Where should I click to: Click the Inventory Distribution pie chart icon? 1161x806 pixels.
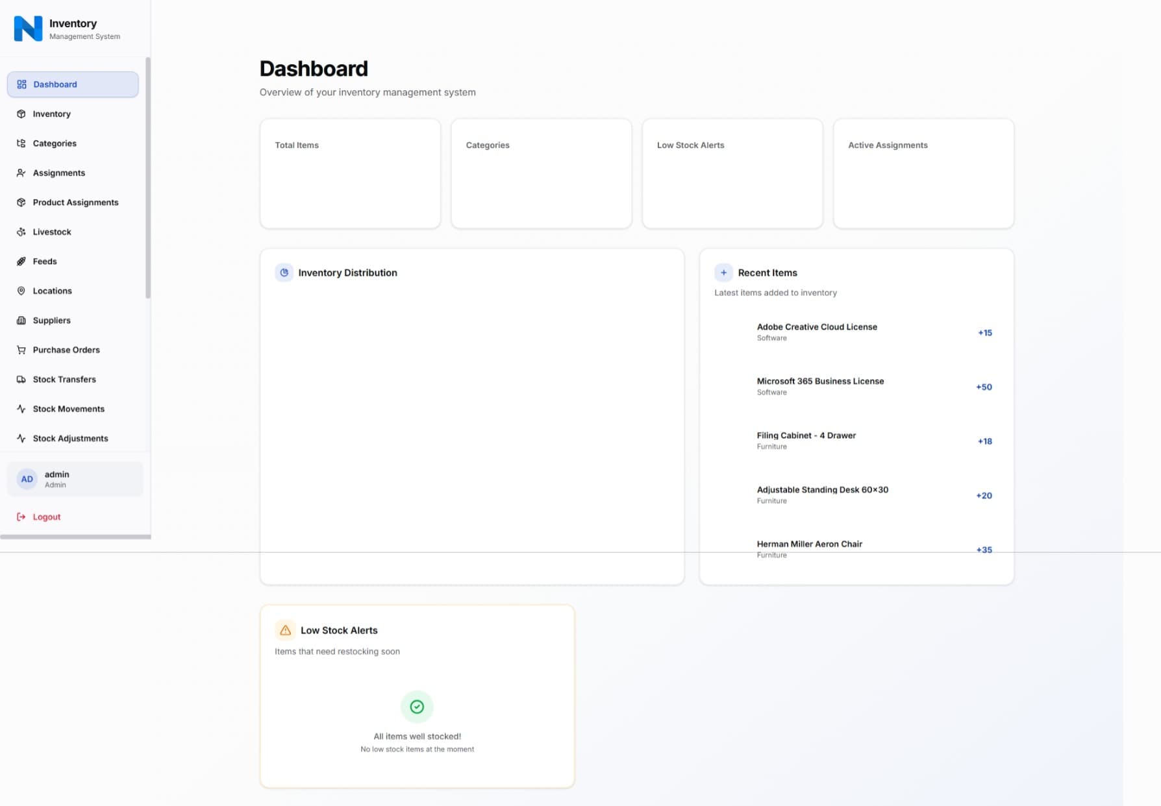tap(284, 273)
